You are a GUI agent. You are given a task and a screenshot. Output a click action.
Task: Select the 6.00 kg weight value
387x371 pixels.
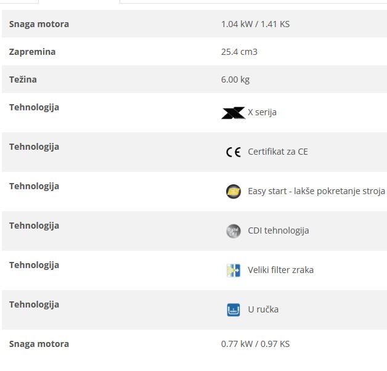[x=235, y=79]
